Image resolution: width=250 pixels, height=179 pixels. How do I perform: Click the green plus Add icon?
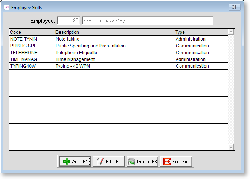click(67, 162)
